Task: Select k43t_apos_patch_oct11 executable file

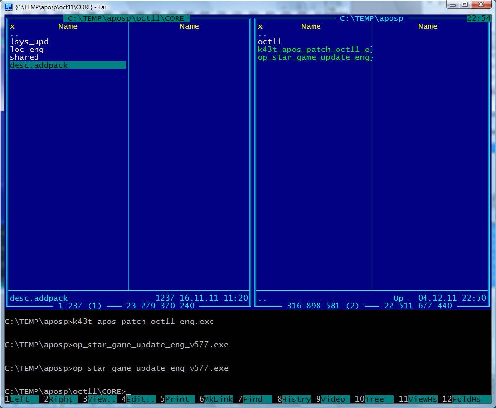Action: tap(316, 50)
